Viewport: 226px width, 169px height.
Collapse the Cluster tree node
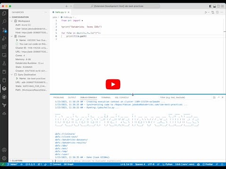click(12, 36)
